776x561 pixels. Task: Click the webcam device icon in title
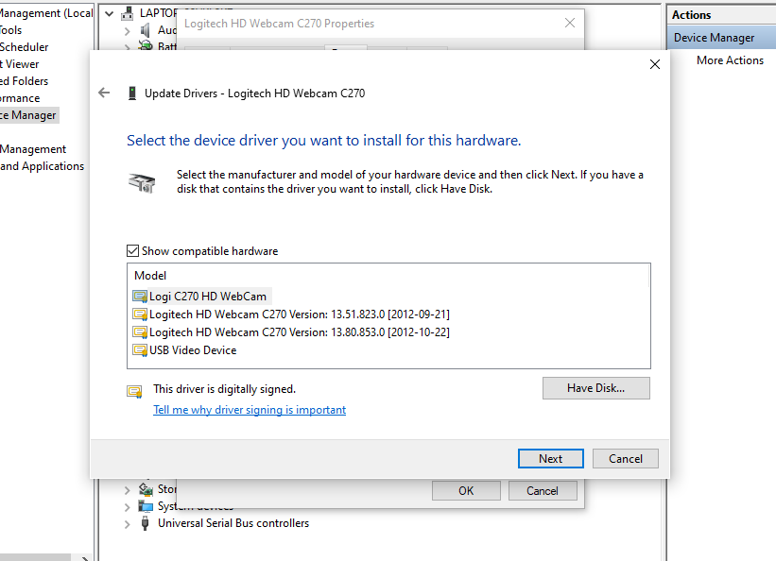132,93
